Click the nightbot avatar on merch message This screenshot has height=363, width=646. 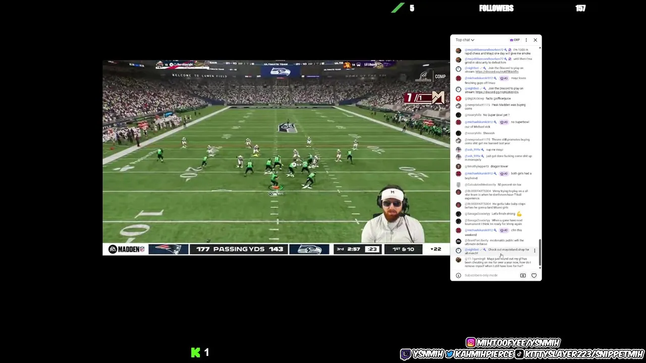(x=458, y=251)
